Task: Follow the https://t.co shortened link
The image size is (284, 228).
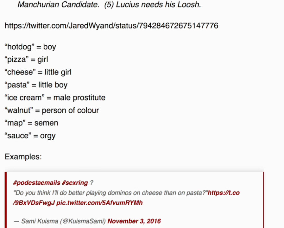Action: [224, 193]
